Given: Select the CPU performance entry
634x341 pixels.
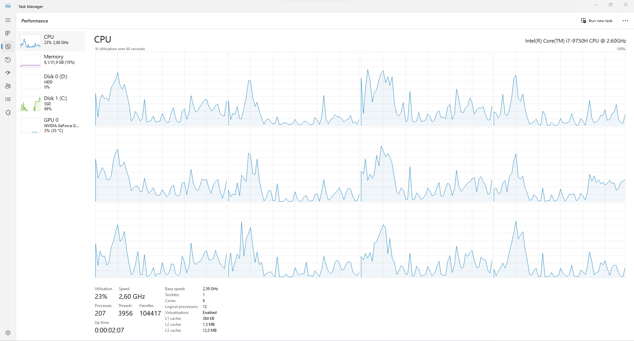Looking at the screenshot, I should click(x=51, y=41).
